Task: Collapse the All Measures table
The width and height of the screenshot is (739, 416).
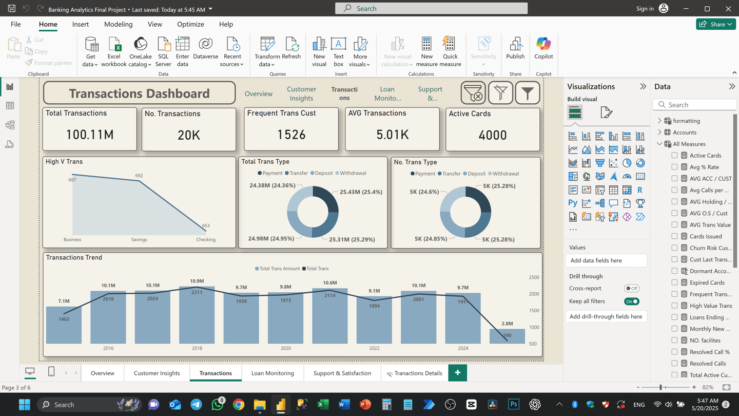Action: pyautogui.click(x=659, y=144)
